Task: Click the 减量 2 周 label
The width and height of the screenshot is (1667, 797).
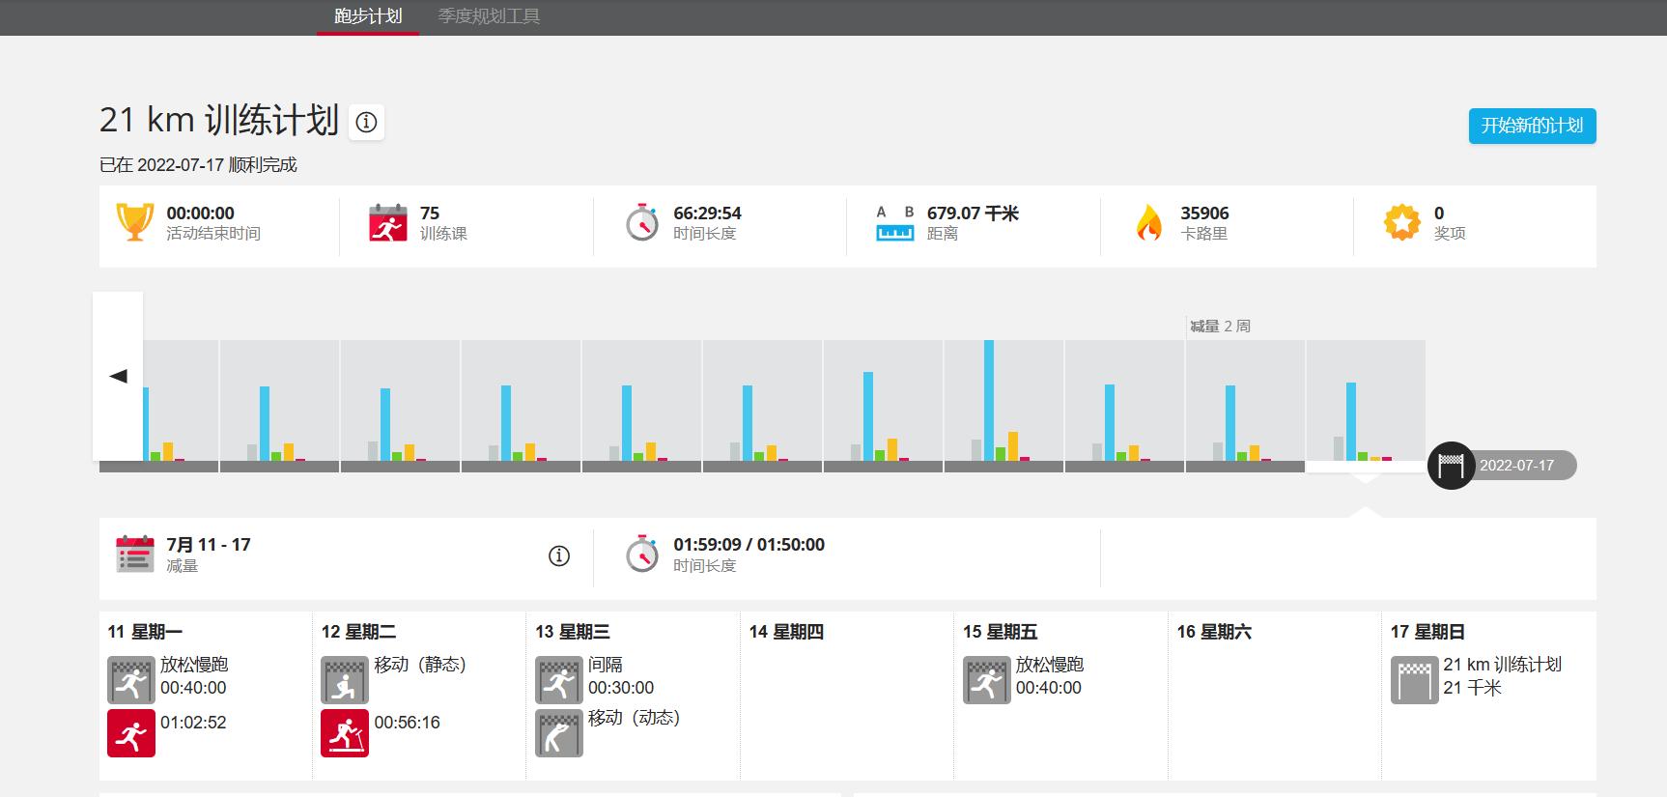Action: coord(1220,327)
